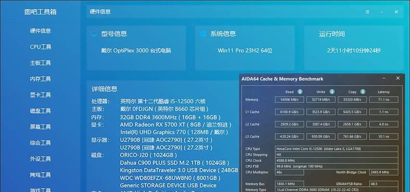
Task: Click the L3 Cache Write value 930.09 GB/s
Action: [x=321, y=136]
